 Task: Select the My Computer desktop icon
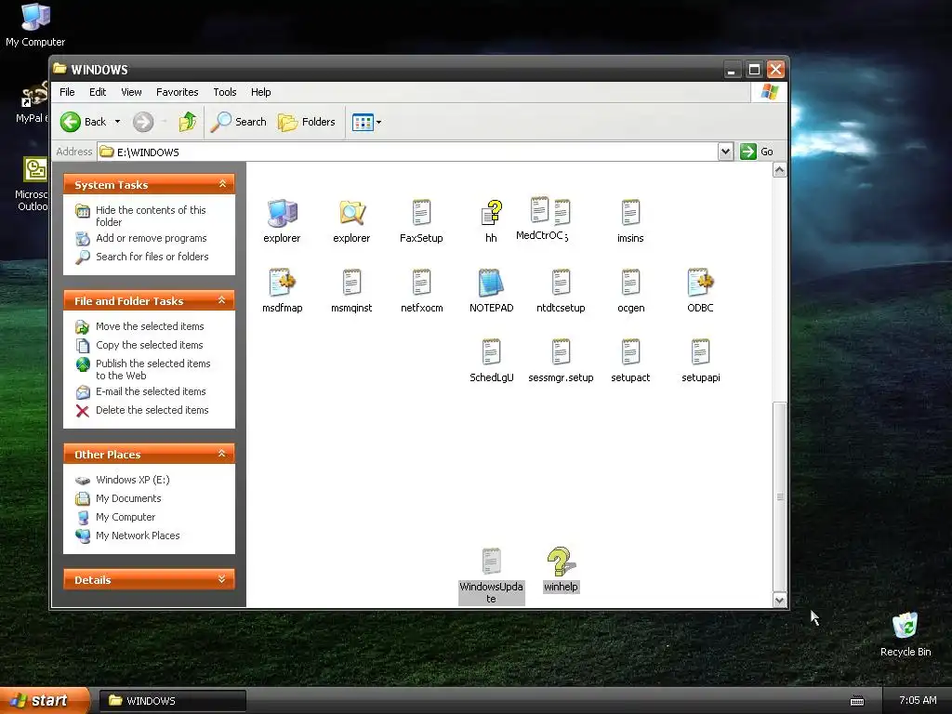click(35, 25)
